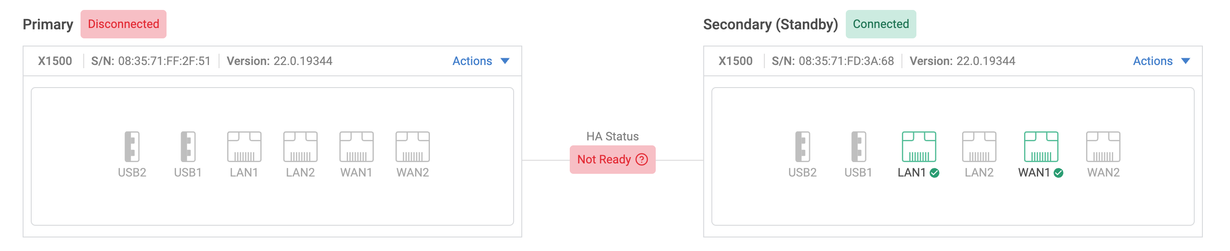Image resolution: width=1230 pixels, height=251 pixels.
Task: Select the Primary USB1 port icon
Action: [188, 147]
